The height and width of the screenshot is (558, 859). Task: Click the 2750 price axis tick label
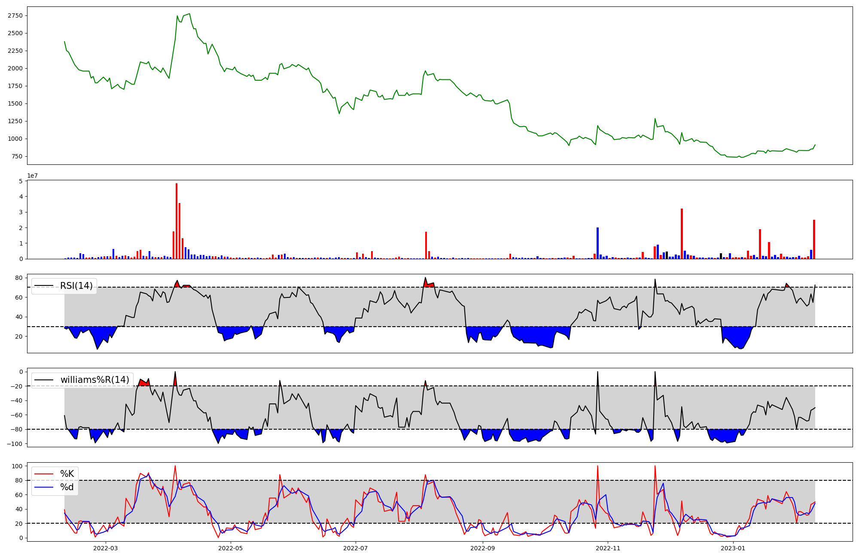click(15, 15)
